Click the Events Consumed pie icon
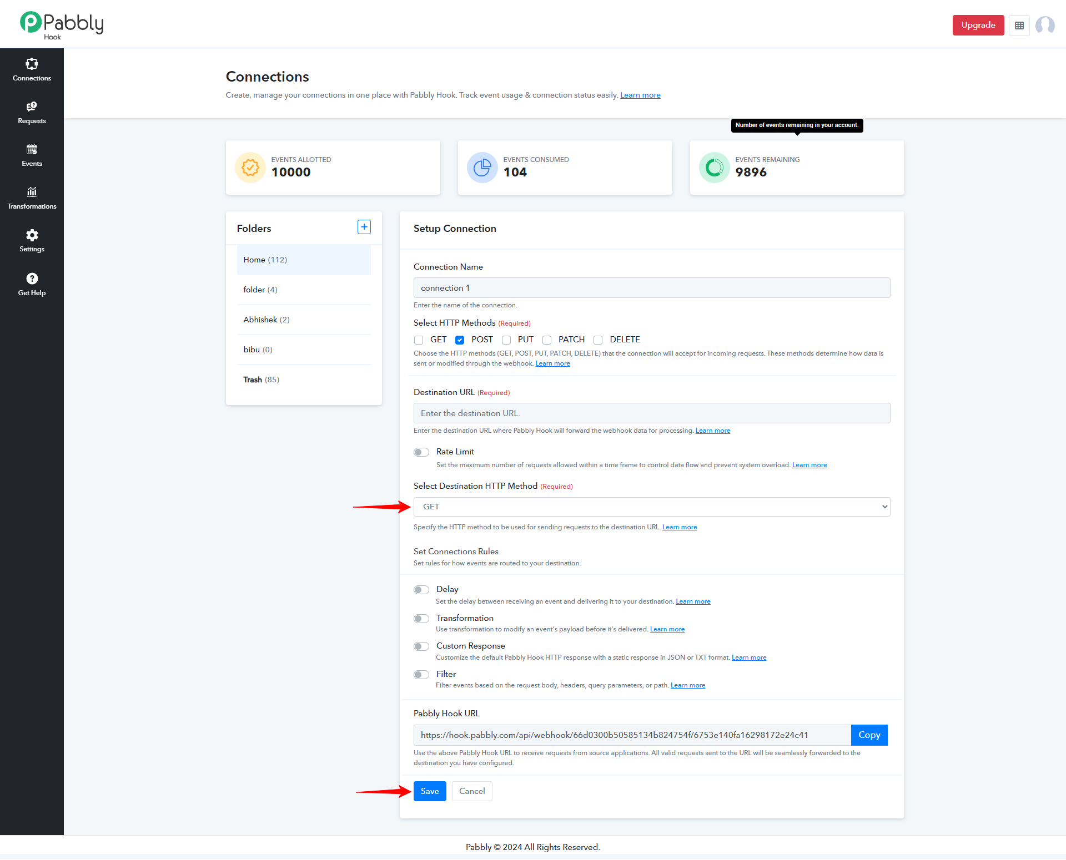Image resolution: width=1066 pixels, height=860 pixels. click(482, 168)
